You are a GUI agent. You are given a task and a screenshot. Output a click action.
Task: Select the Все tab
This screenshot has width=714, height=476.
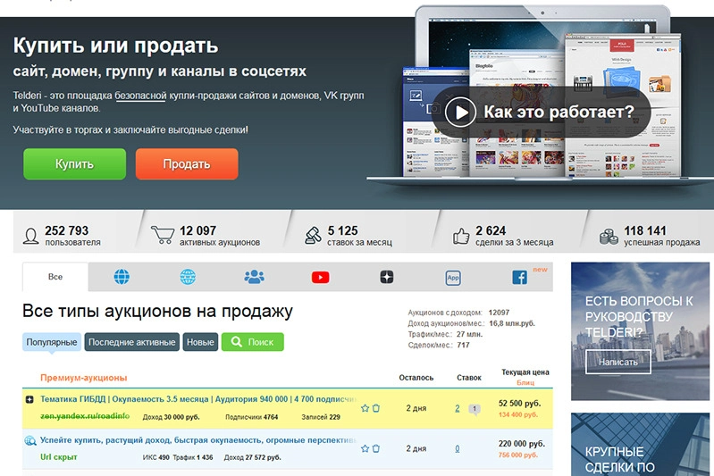coord(55,277)
